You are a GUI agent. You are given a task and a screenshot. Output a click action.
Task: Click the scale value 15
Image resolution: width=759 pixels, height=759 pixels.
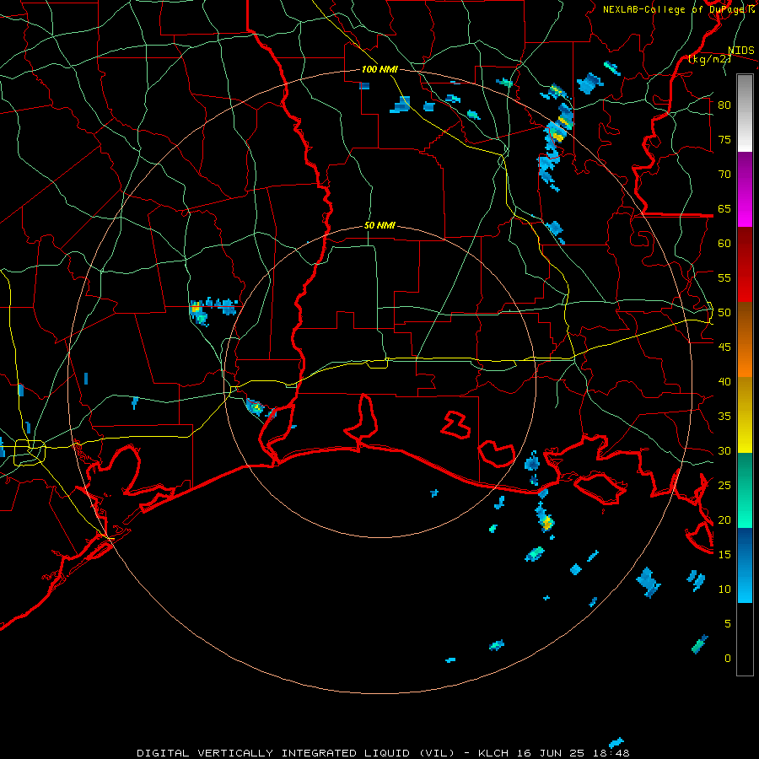[x=724, y=555]
